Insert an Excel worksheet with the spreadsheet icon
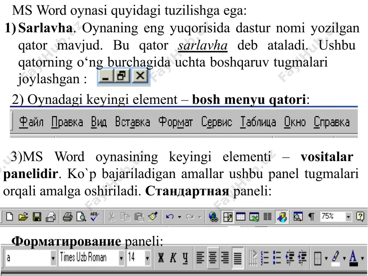Image resolution: width=368 pixels, height=276 pixels. coord(254,216)
